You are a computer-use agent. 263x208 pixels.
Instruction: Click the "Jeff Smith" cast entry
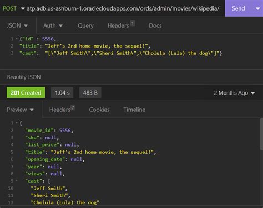(x=49, y=188)
